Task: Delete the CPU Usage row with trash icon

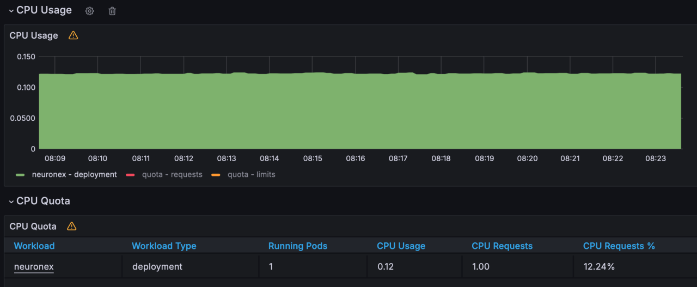Action: tap(112, 11)
